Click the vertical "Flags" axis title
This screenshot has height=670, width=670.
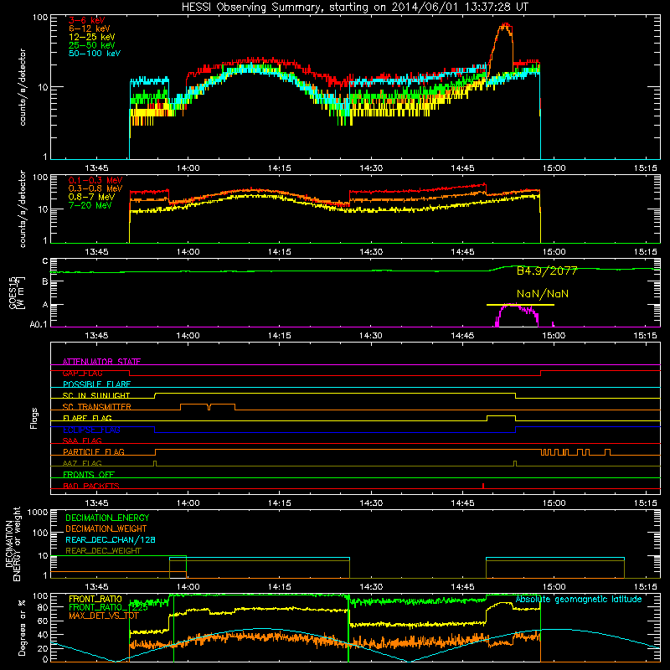34,418
